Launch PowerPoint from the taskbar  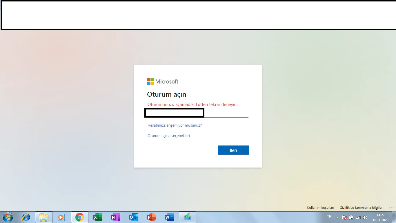151,217
